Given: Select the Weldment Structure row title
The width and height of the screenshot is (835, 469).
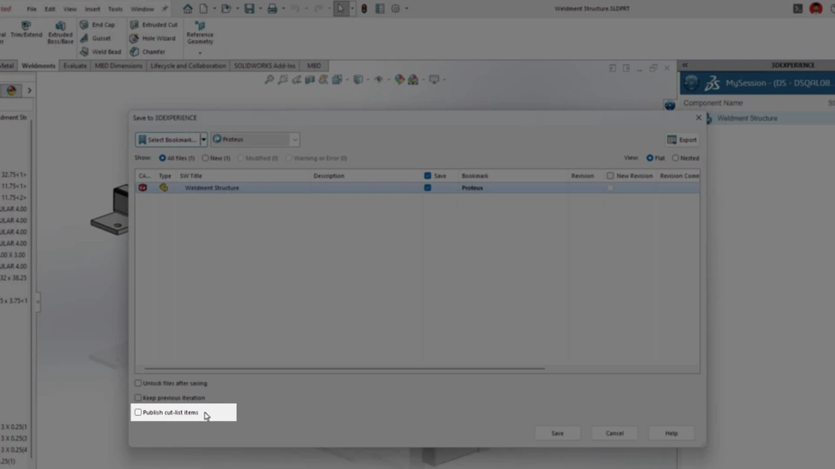Looking at the screenshot, I should pos(211,188).
